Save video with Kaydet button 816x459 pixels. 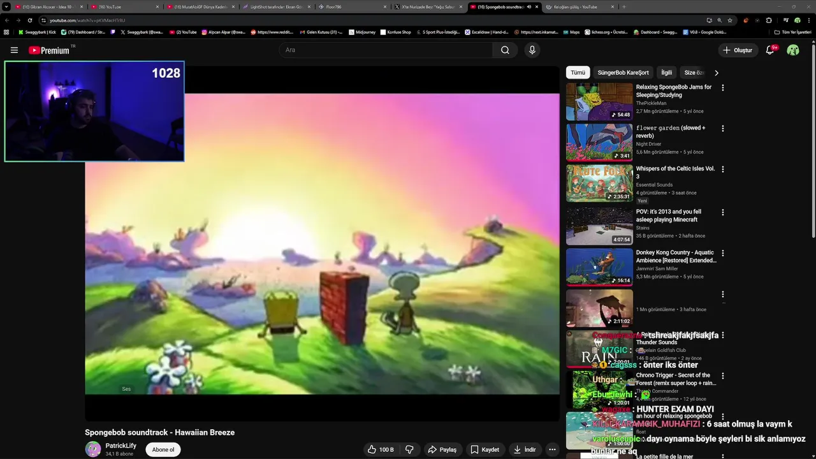tap(484, 449)
